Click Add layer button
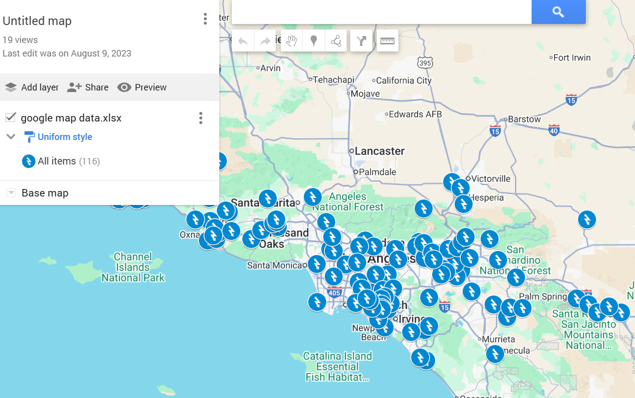 coord(32,87)
